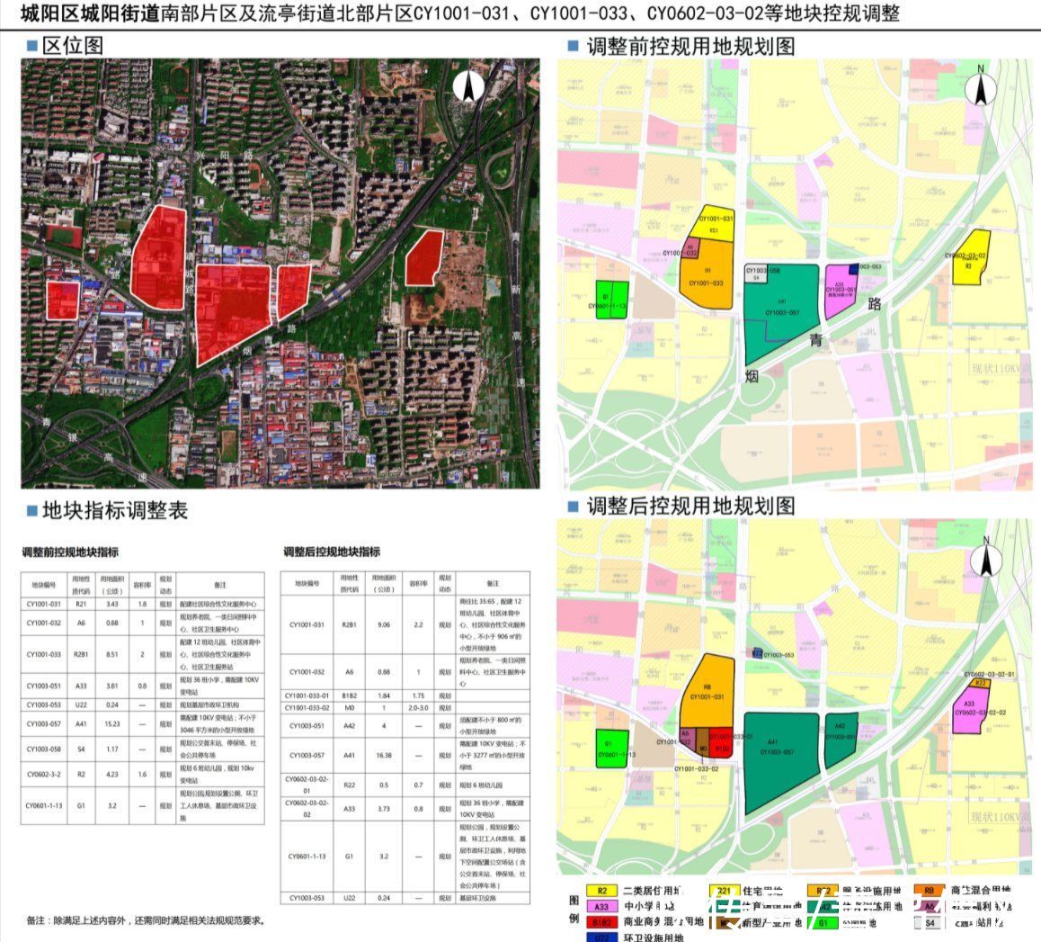Click the A42 code cell in the after table
Viewport: 1041px width, 942px height.
coord(349,725)
